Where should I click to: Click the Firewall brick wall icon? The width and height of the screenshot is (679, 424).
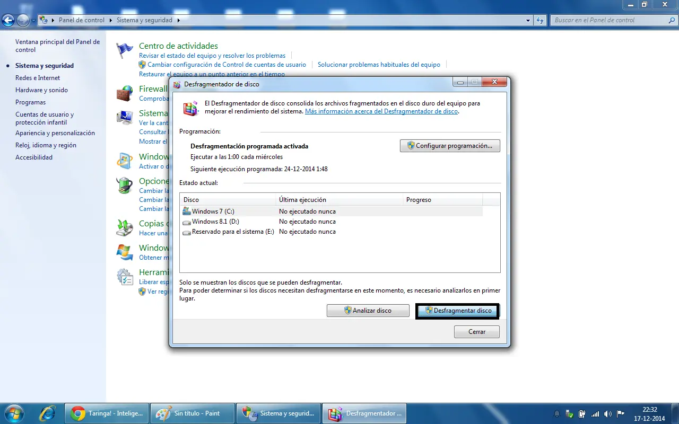tap(125, 93)
